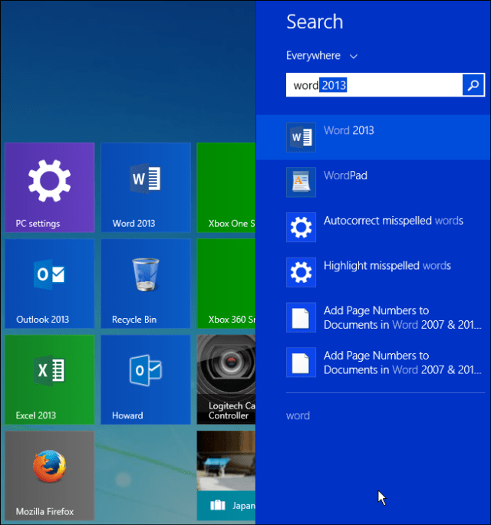The width and height of the screenshot is (491, 525).
Task: Open the Howard Outlook tile
Action: [x=146, y=379]
